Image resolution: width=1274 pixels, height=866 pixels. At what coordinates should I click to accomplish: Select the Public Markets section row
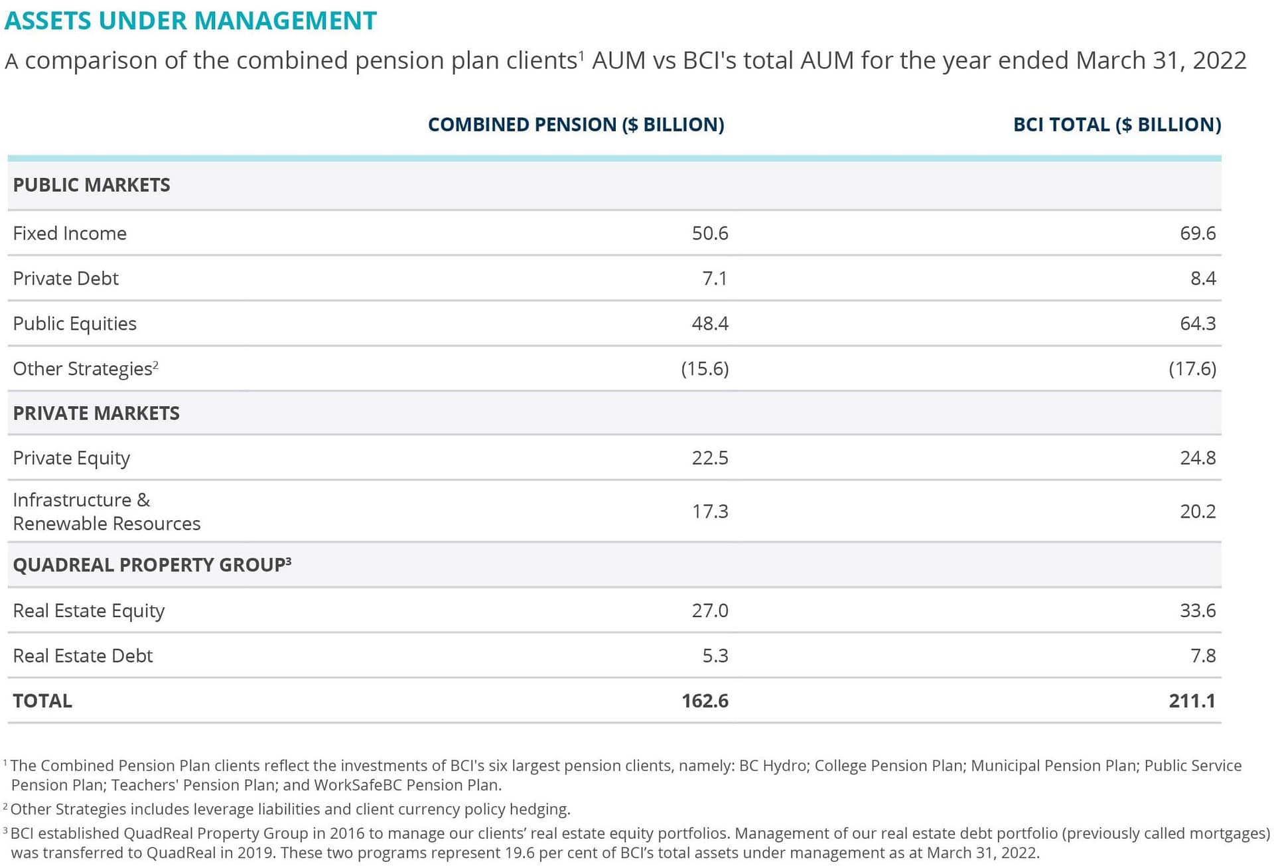click(x=92, y=185)
